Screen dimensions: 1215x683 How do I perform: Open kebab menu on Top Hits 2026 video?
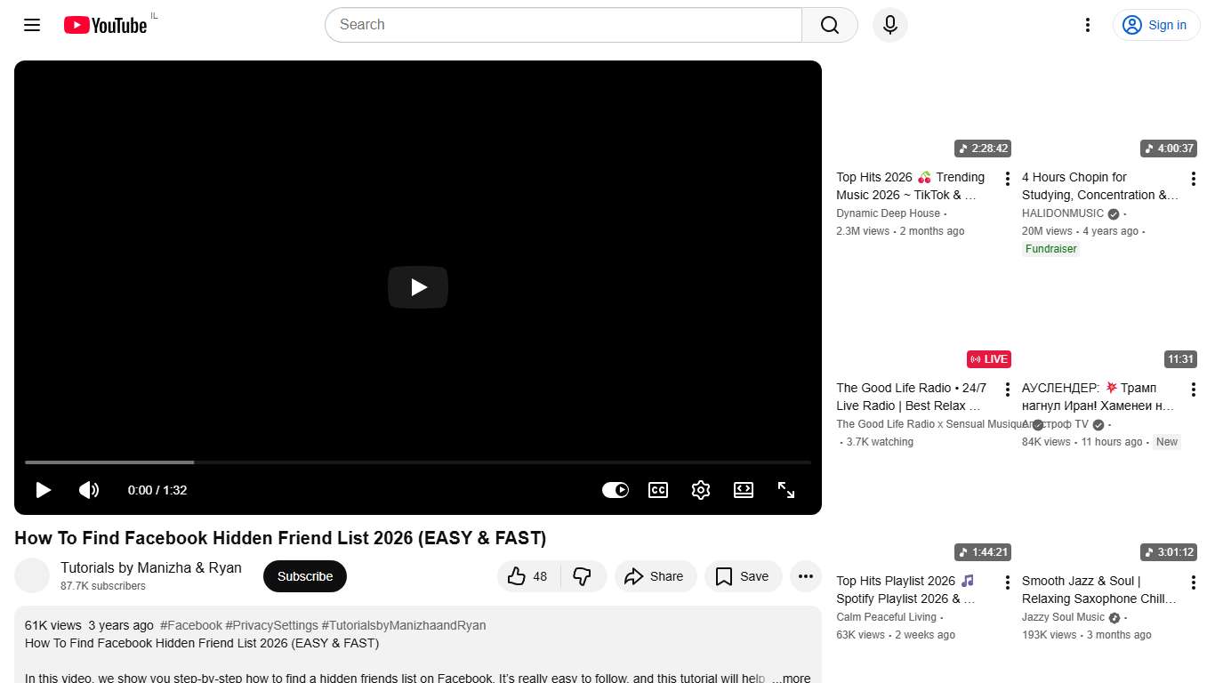(1007, 178)
